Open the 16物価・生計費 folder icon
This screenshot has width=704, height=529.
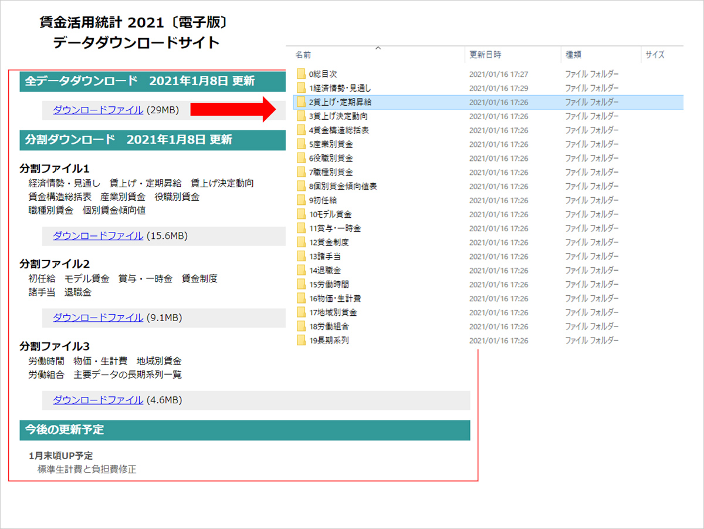[x=302, y=298]
